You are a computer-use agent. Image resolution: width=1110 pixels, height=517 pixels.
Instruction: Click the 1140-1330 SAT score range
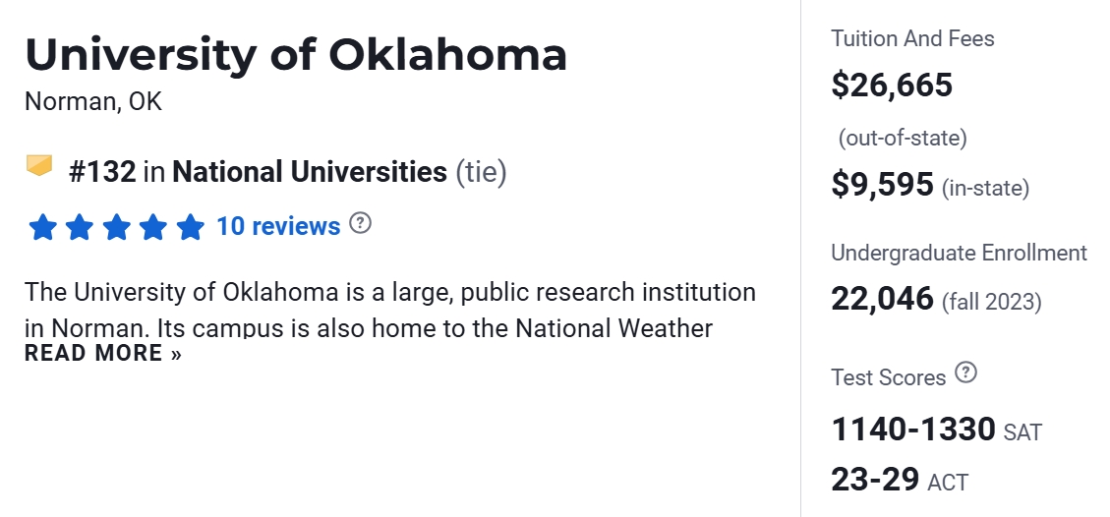click(x=913, y=430)
